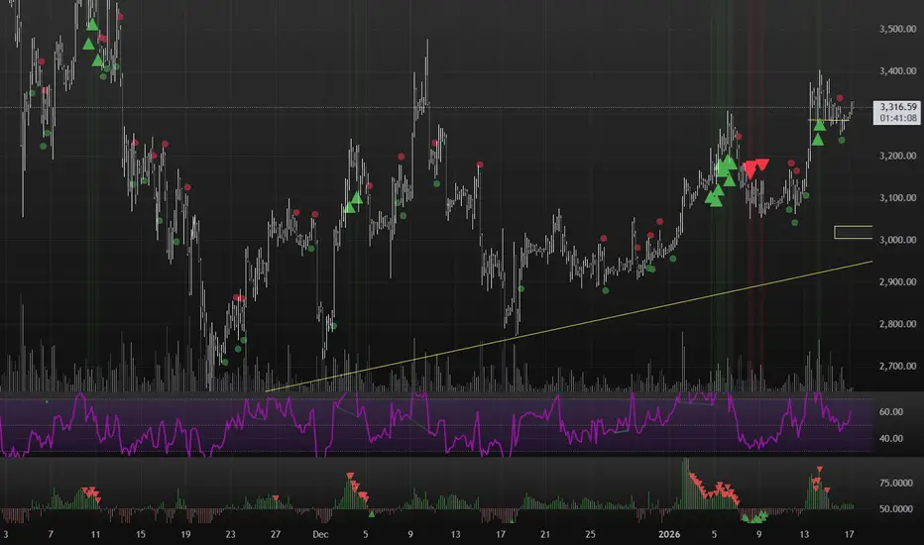Click the 3,000.00 price axis label
The image size is (924, 545).
[897, 239]
